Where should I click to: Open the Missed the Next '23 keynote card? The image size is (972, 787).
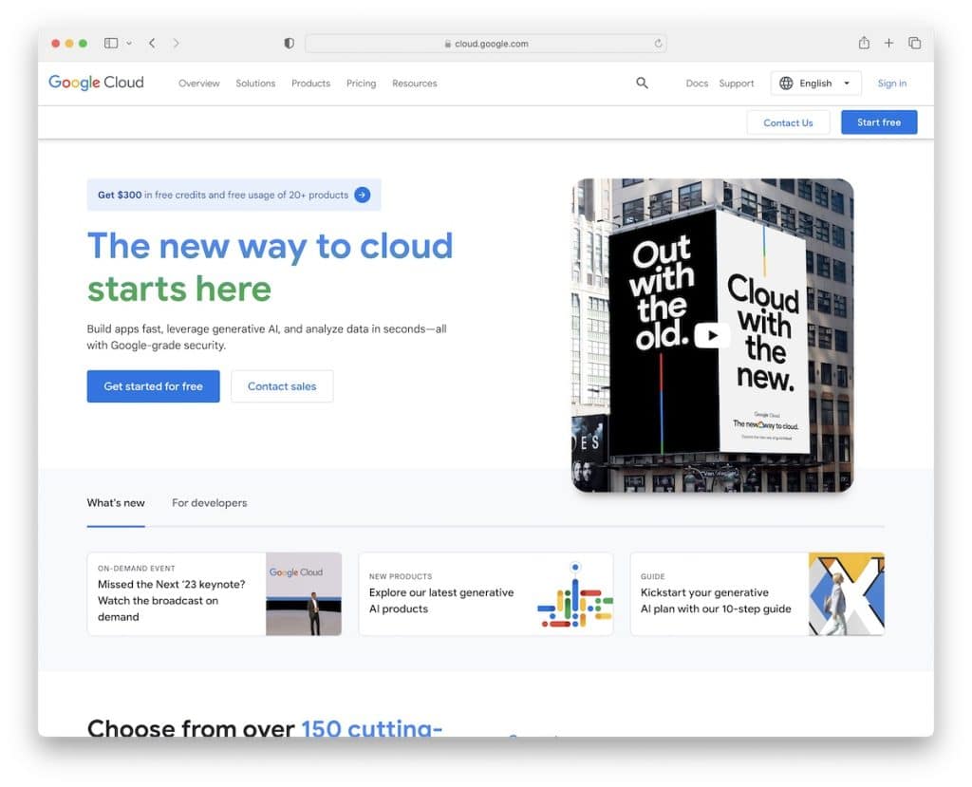(x=215, y=594)
